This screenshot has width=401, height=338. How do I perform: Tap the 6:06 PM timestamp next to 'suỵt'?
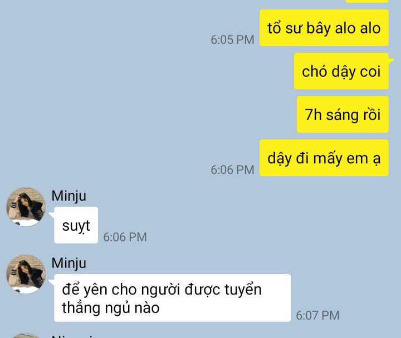[x=125, y=237]
